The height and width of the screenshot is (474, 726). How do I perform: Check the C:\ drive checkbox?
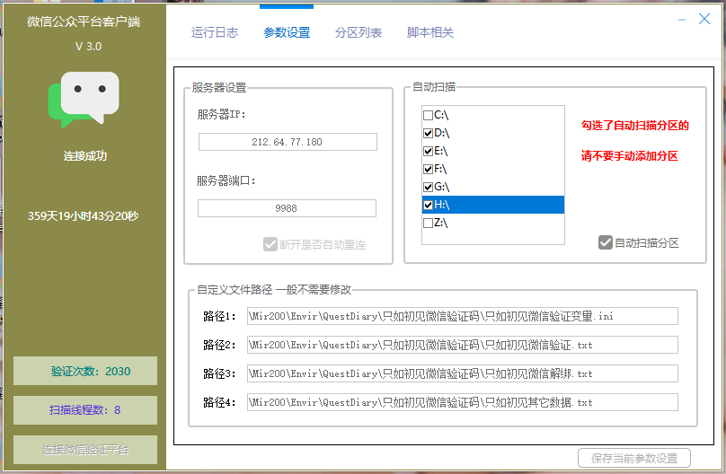coord(429,115)
